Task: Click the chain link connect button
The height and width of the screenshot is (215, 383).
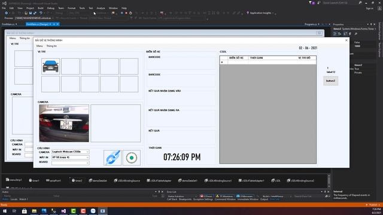Action: pos(113,158)
